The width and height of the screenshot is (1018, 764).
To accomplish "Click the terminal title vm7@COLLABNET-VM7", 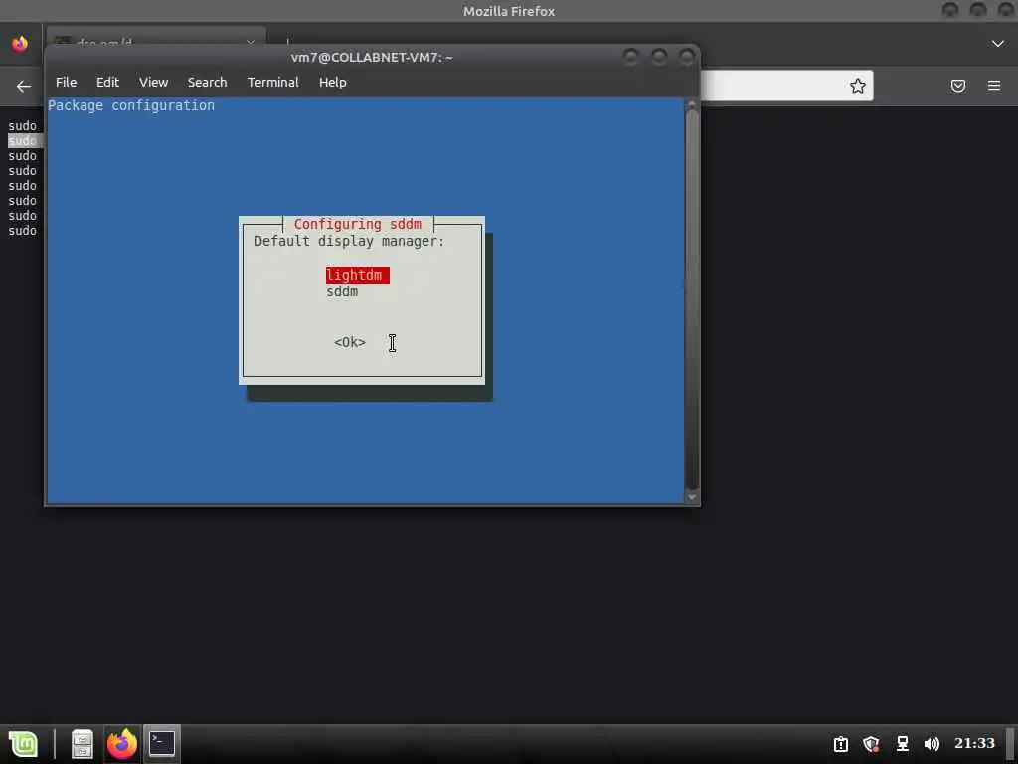I will coord(372,57).
